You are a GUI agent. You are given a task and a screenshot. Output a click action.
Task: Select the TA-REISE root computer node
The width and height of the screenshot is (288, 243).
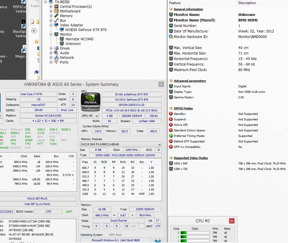click(x=62, y=2)
